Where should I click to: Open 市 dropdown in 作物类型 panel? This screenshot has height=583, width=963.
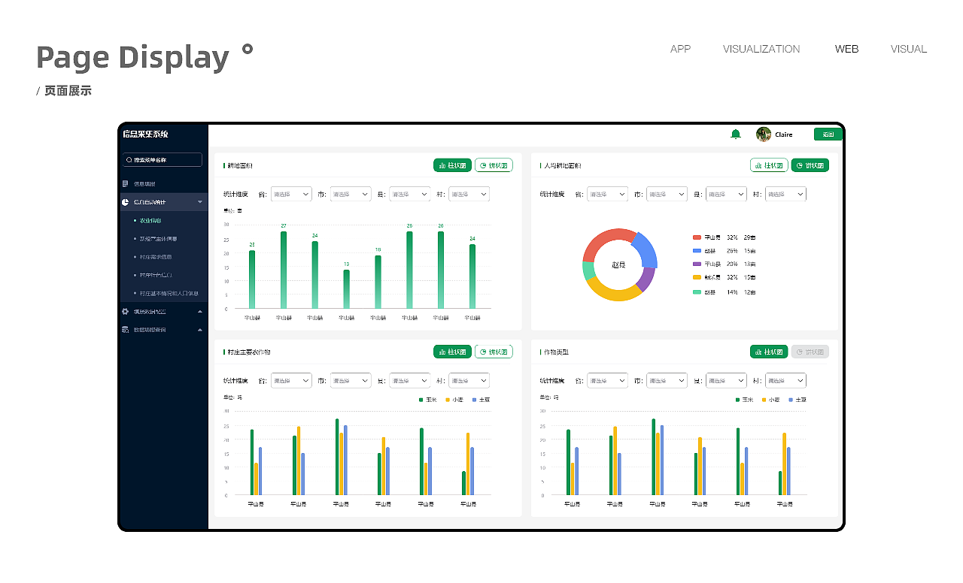[x=667, y=381]
